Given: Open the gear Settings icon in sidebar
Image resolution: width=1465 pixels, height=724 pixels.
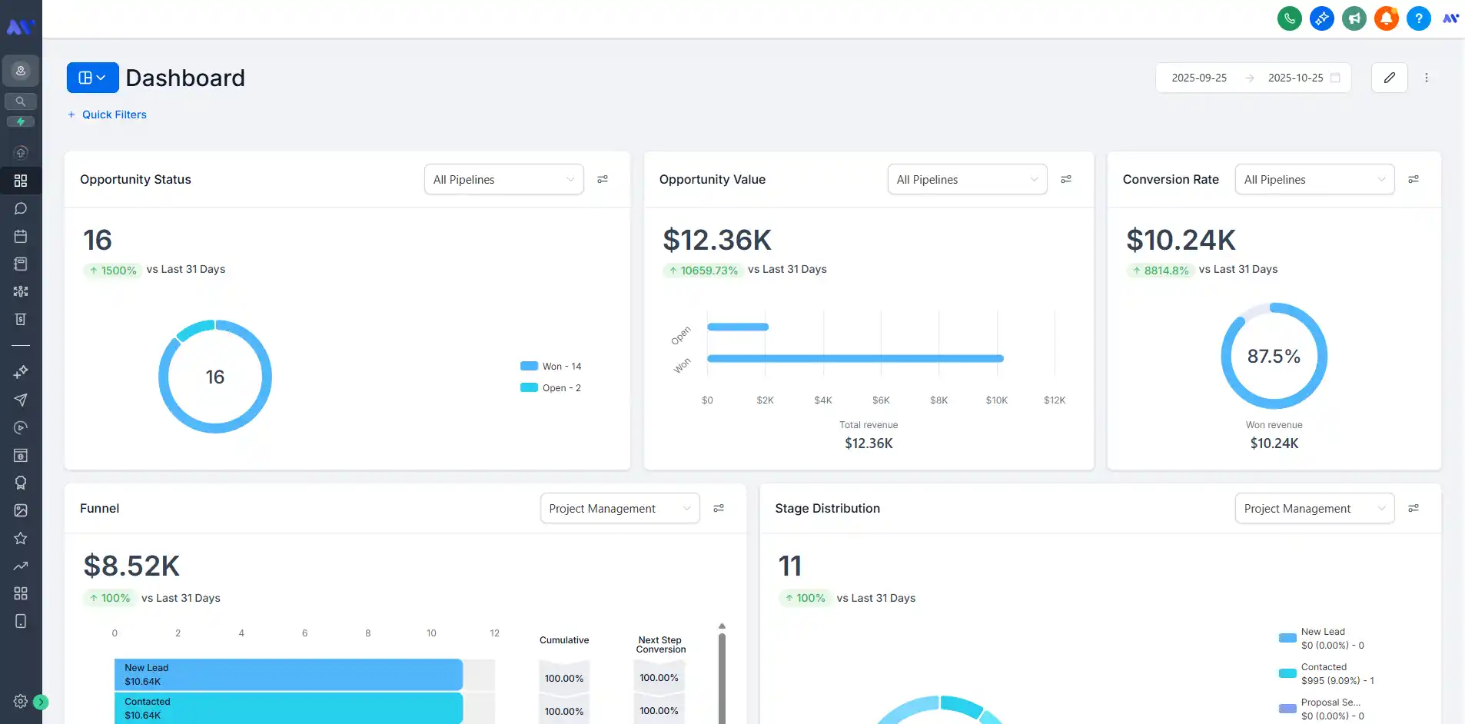Looking at the screenshot, I should [21, 701].
